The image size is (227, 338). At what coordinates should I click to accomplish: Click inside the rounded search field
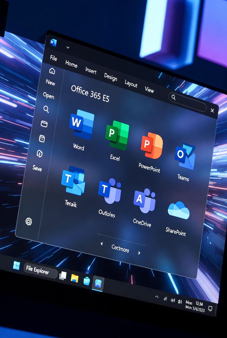(187, 102)
